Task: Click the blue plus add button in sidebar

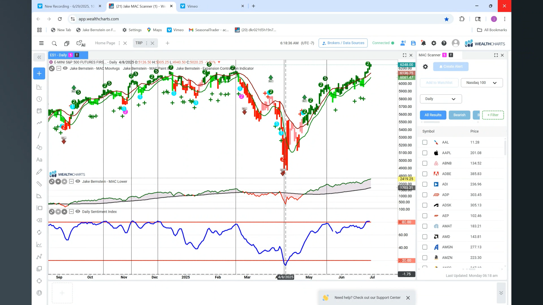Action: 39,73
